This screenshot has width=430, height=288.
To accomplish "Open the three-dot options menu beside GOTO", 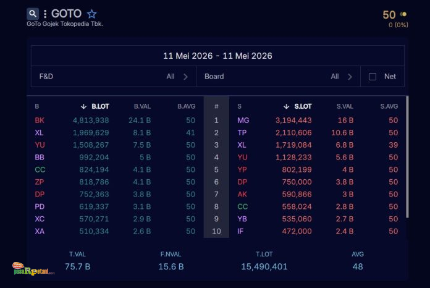I will (45, 14).
